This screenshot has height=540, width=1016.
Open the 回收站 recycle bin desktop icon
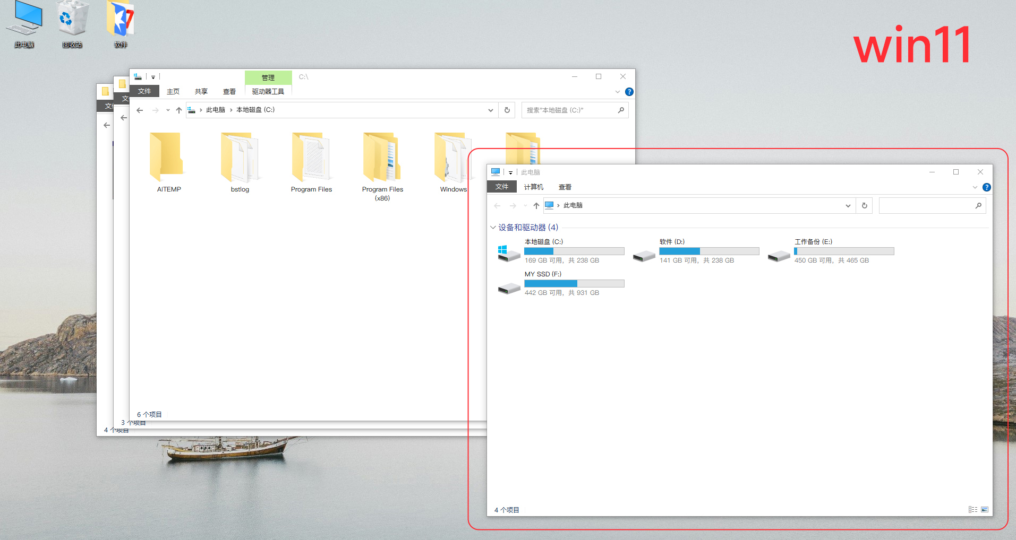coord(72,24)
